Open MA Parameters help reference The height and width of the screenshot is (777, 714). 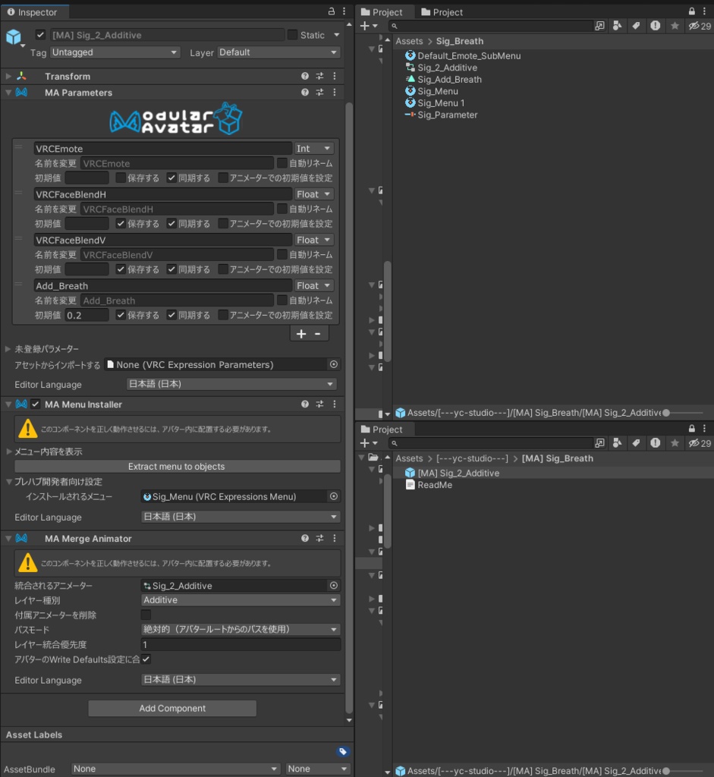[305, 92]
